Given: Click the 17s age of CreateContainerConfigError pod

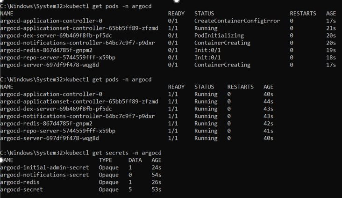Looking at the screenshot, I should (x=331, y=21).
